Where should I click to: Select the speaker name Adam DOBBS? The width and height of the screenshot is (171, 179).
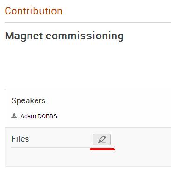point(39,116)
